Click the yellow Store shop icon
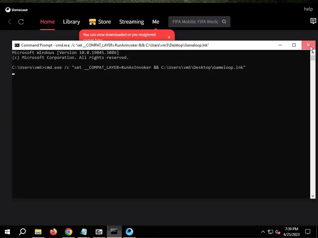The width and height of the screenshot is (318, 238). coord(93,22)
